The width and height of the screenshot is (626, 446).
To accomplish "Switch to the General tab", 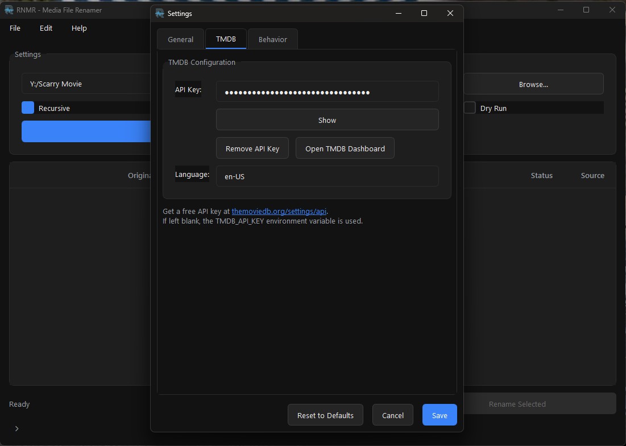I will [180, 39].
